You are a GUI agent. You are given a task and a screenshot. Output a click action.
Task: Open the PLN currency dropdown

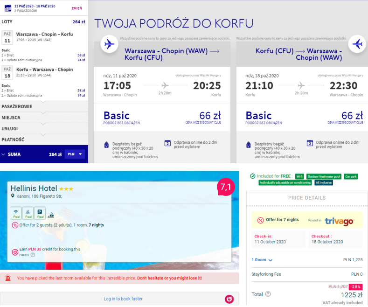(x=75, y=154)
